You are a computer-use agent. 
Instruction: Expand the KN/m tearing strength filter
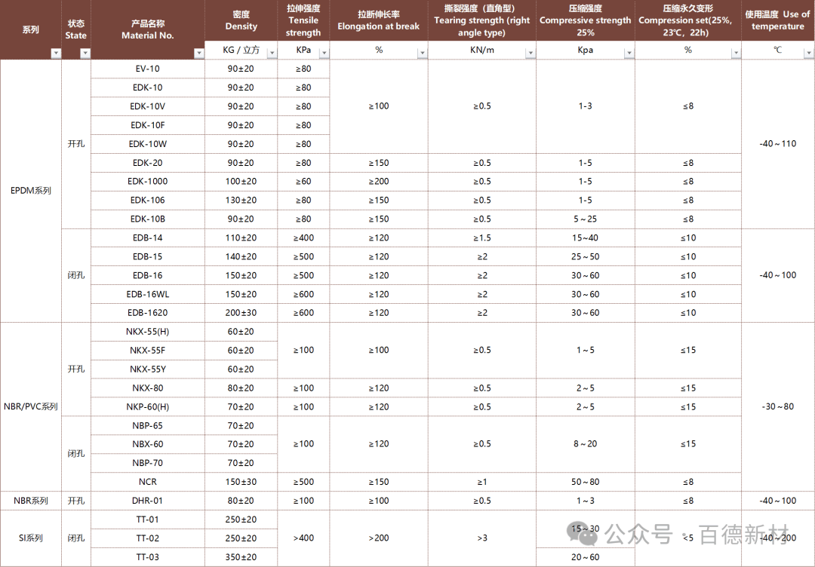531,53
